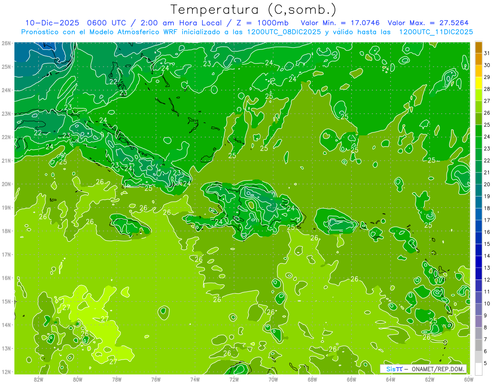Click the dark blue swatch between 13 and 14
The image size is (498, 385).
point(478,262)
